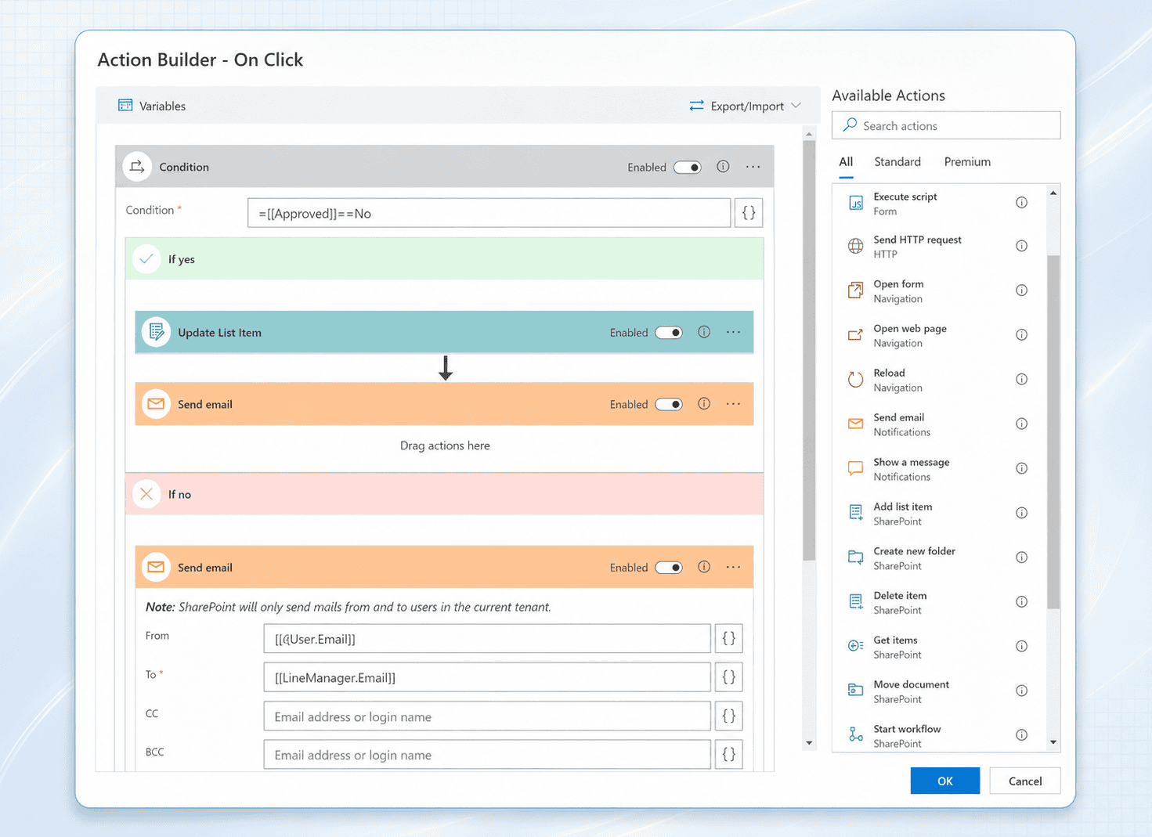Screen dimensions: 1152x837
Task: Show info for Send HTTP request
Action: [x=1021, y=246]
